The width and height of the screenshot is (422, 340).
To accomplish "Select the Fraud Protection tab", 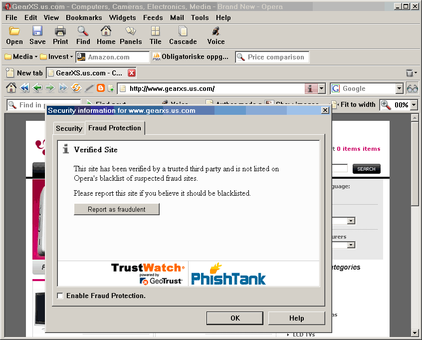I will pyautogui.click(x=115, y=128).
